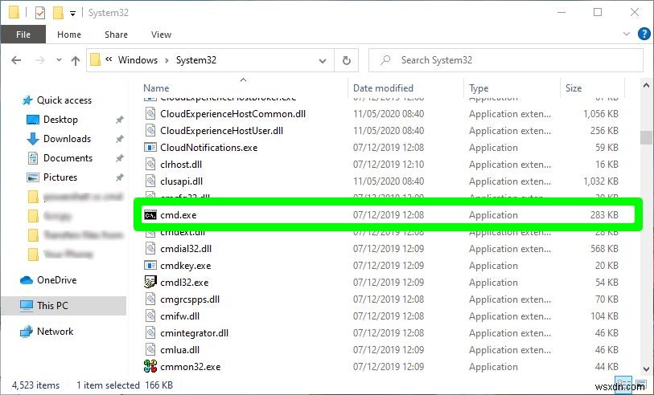Open the File menu
This screenshot has height=395, width=654.
23,35
